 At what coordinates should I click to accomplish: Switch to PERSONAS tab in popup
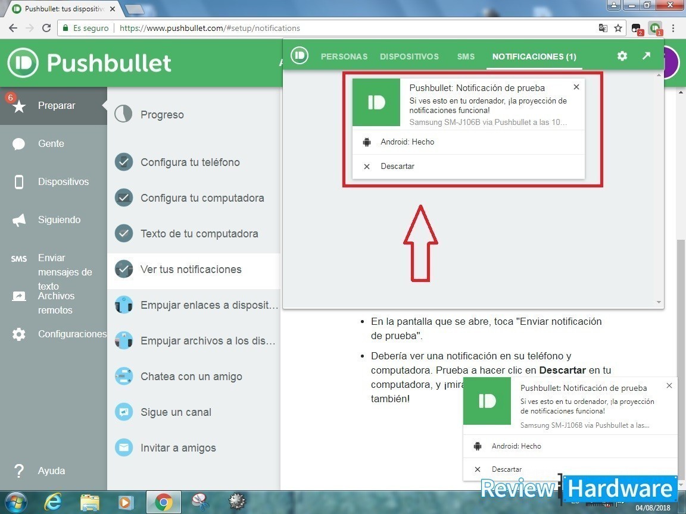pos(344,57)
